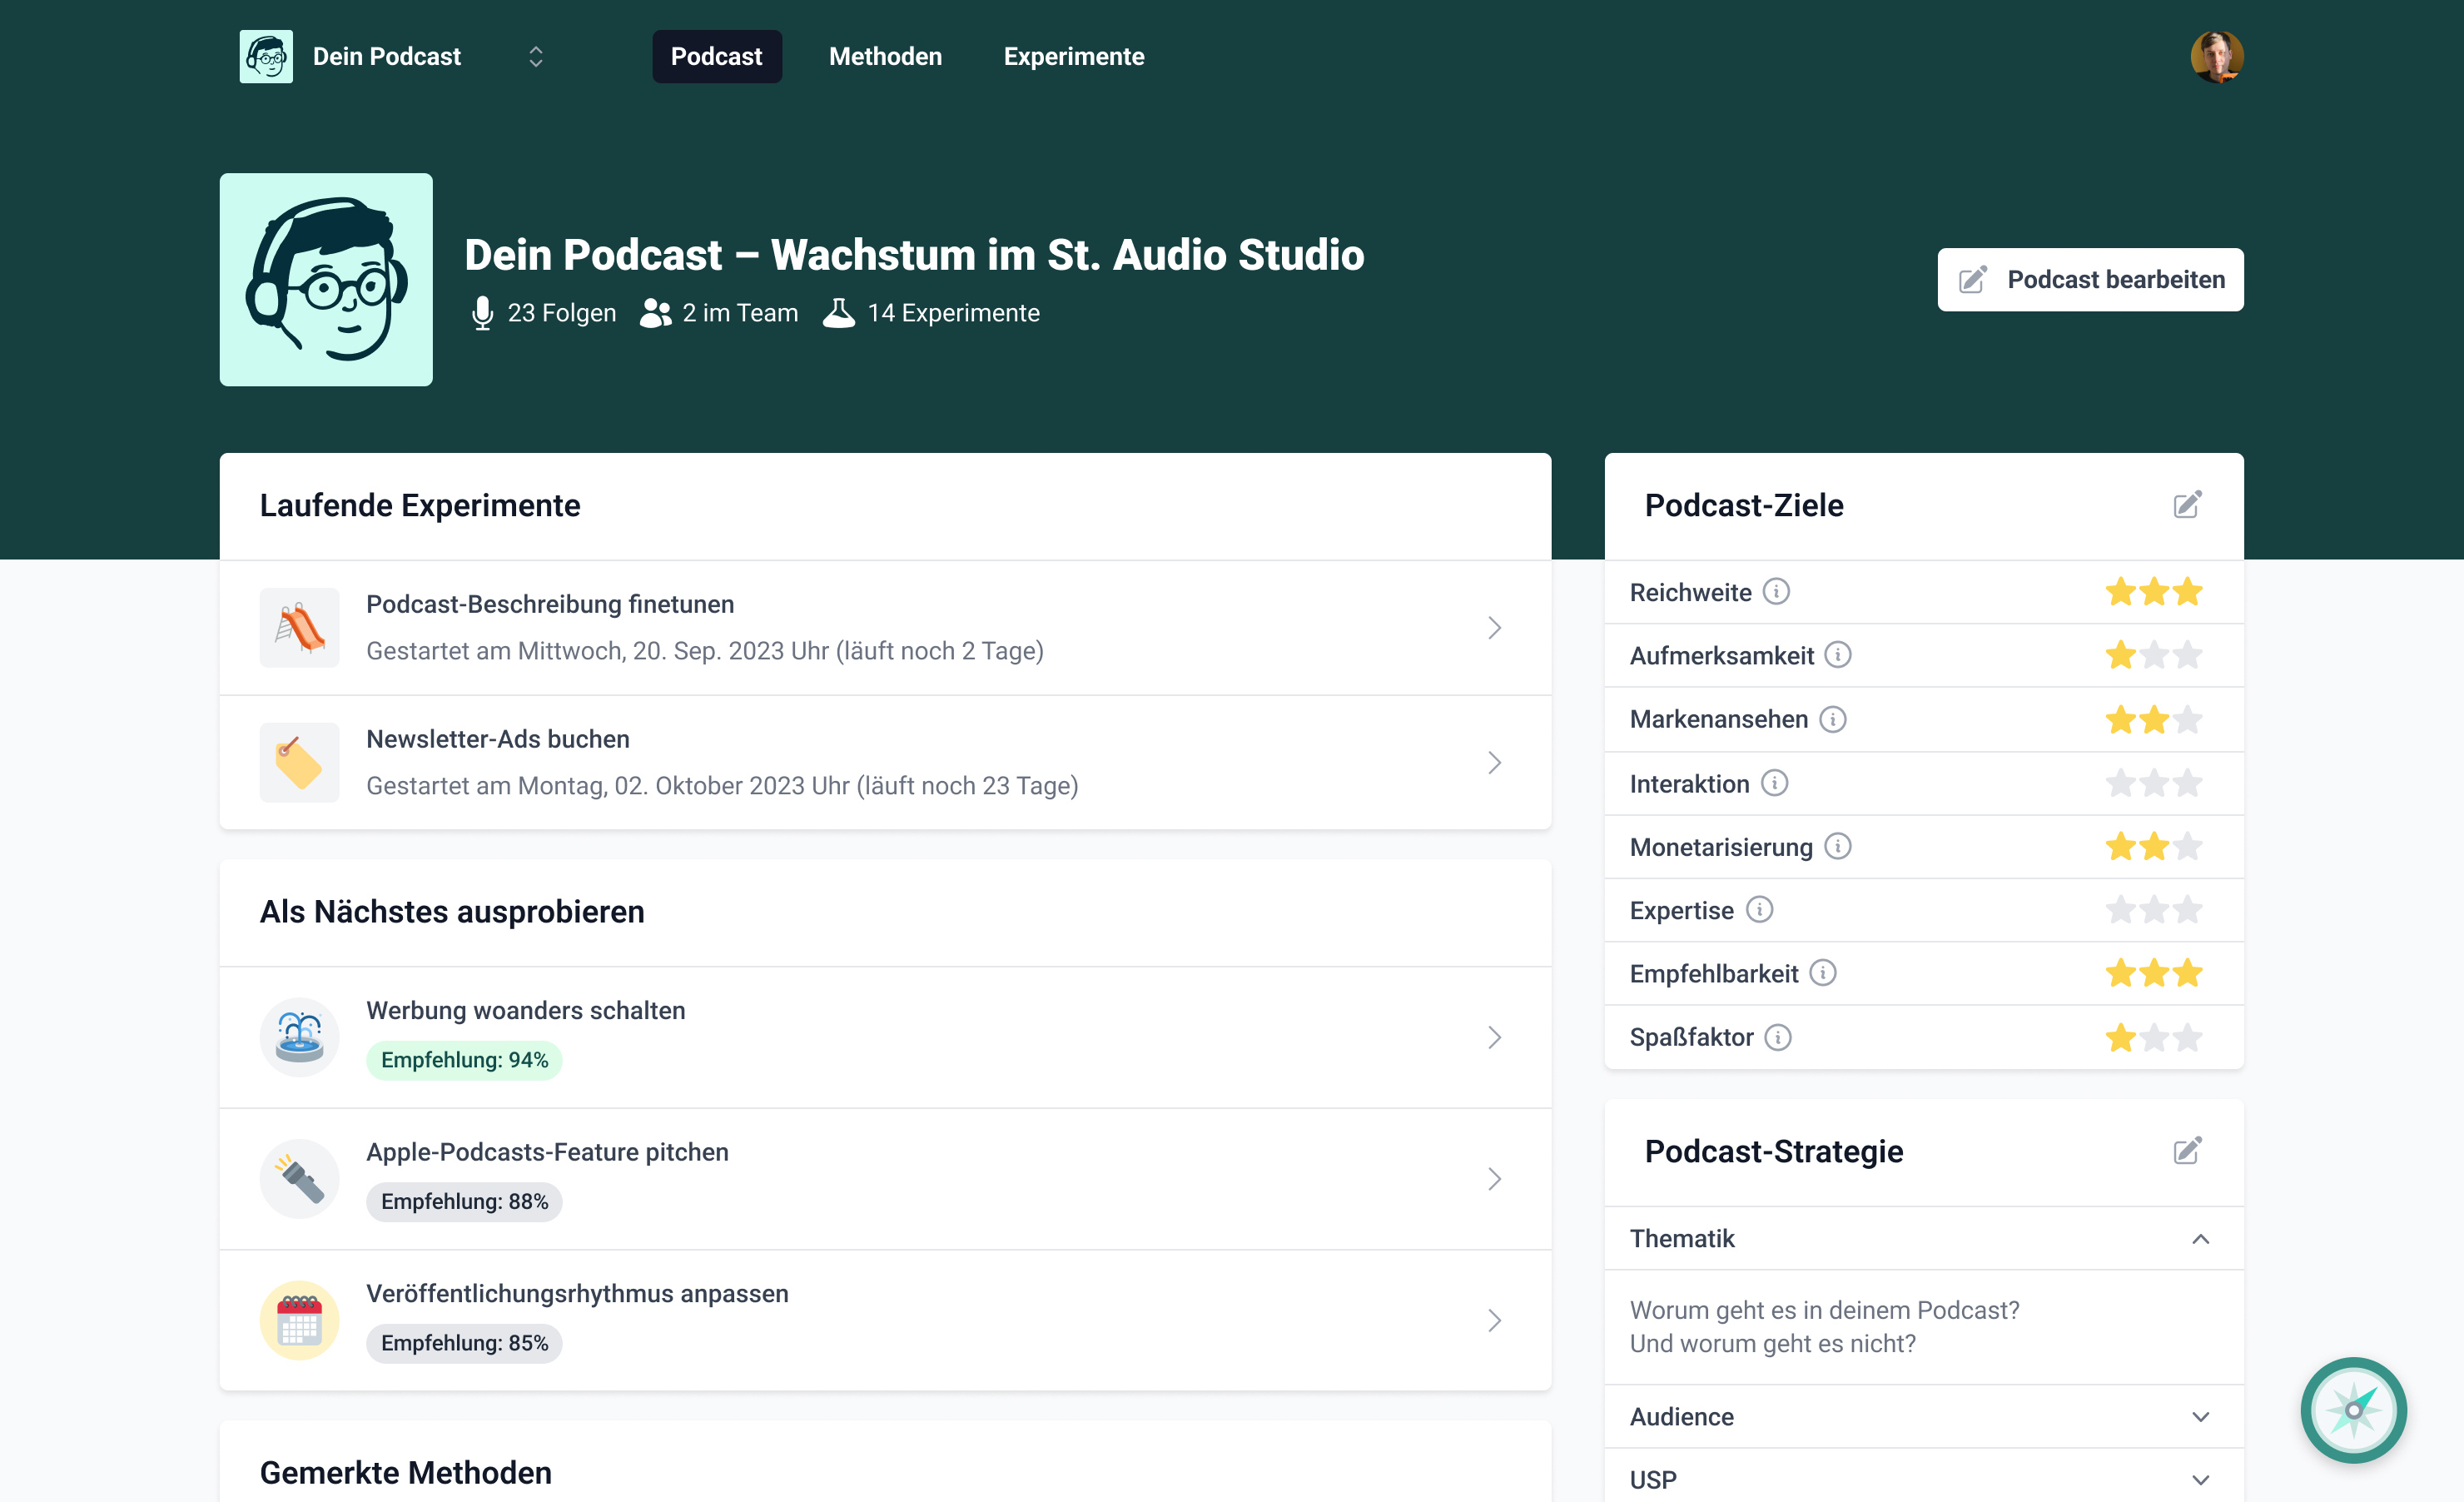Collapse the Thematik section

[x=2200, y=1239]
